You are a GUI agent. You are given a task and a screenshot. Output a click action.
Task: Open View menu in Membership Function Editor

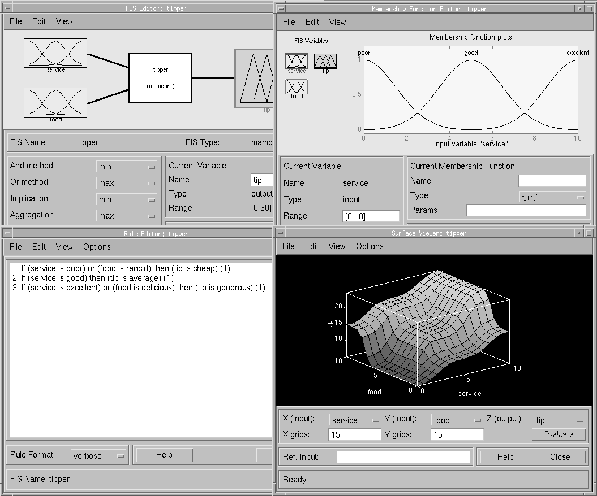337,22
